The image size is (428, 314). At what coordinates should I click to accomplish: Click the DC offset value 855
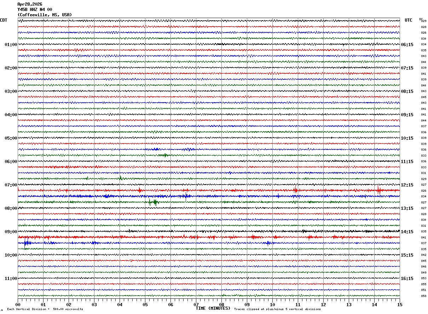(x=423, y=284)
